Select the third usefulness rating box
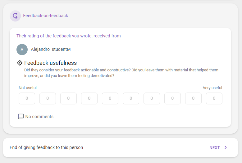 click(x=69, y=98)
